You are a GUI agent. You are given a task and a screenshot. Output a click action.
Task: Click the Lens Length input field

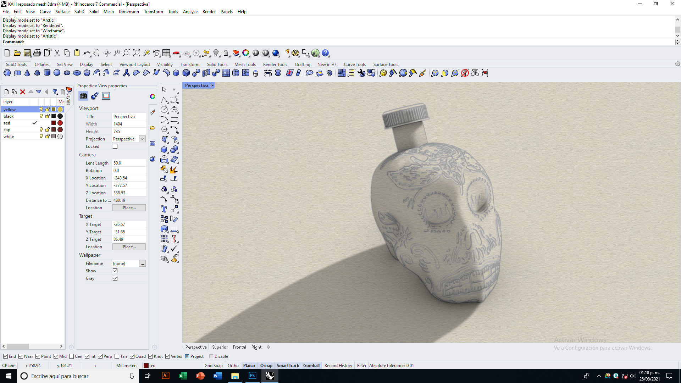(129, 163)
